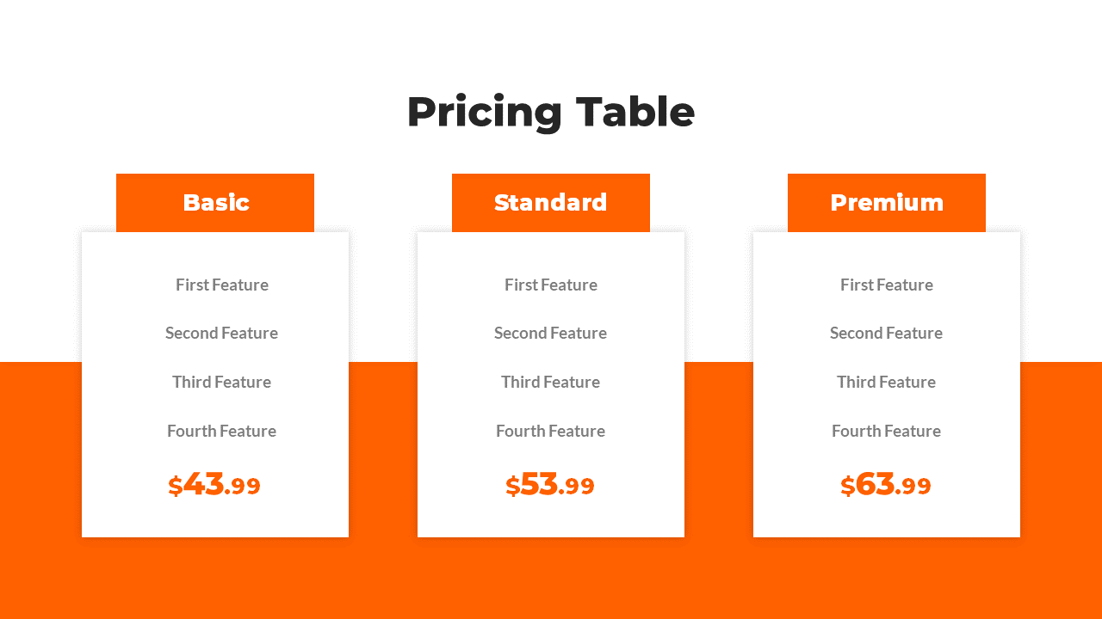Viewport: 1102px width, 619px height.
Task: Click Third Feature in Premium card
Action: 886,382
